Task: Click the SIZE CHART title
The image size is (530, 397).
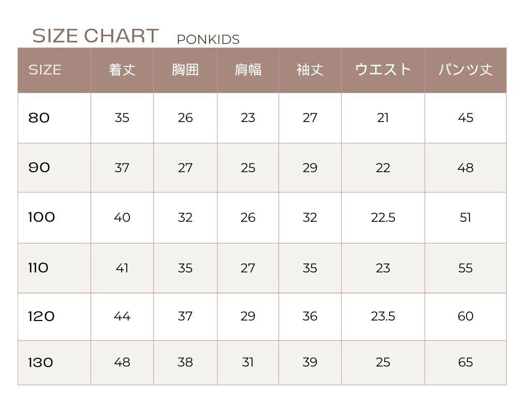Action: tap(95, 36)
